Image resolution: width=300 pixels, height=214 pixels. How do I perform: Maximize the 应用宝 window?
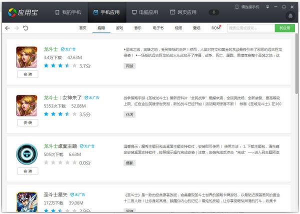coord(284,7)
